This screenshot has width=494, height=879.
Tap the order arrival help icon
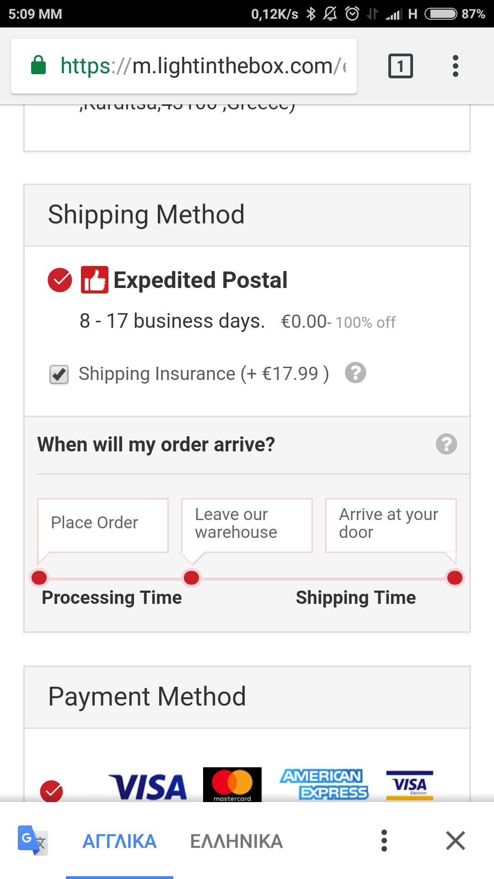point(446,444)
